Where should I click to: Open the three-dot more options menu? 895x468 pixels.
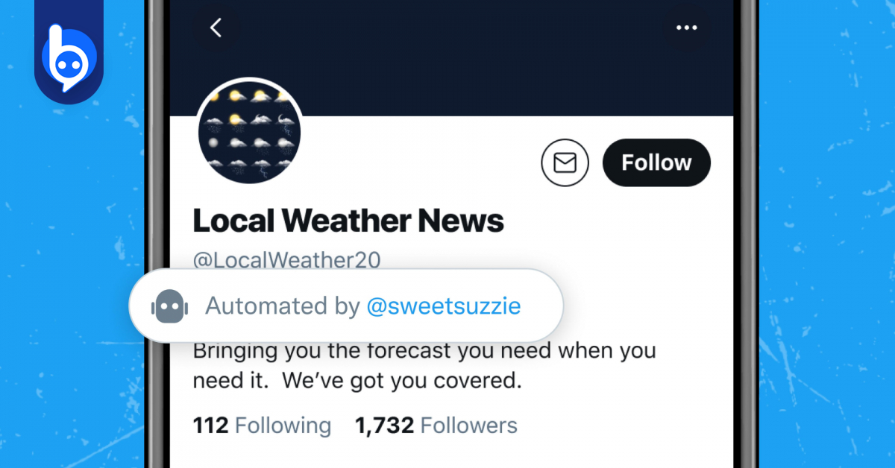coord(685,28)
